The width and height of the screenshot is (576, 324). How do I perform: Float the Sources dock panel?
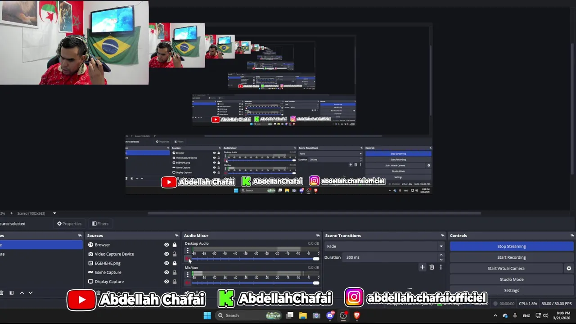pos(176,235)
